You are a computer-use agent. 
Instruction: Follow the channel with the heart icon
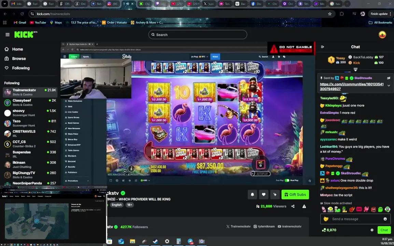click(x=264, y=194)
